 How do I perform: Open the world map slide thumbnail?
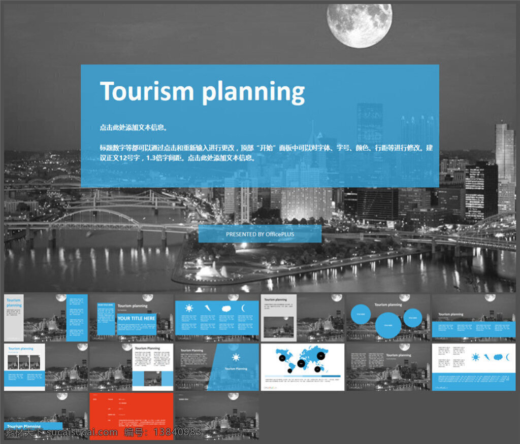[x=303, y=367]
